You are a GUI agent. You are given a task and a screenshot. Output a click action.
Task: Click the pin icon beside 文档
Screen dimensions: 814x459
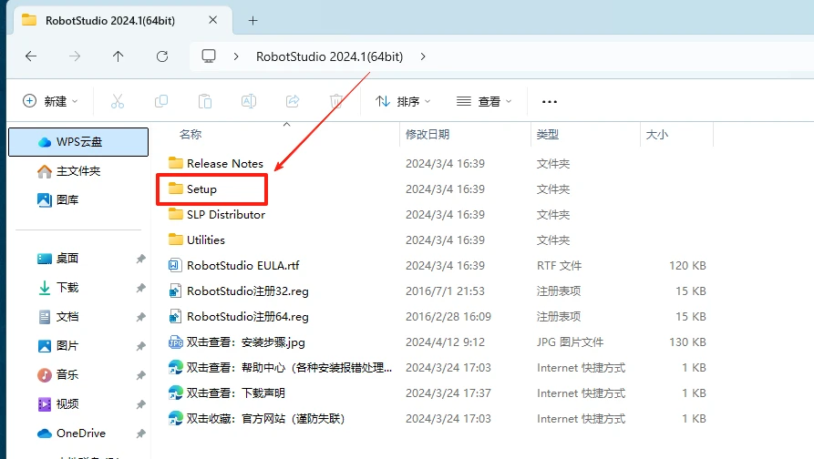tap(140, 316)
